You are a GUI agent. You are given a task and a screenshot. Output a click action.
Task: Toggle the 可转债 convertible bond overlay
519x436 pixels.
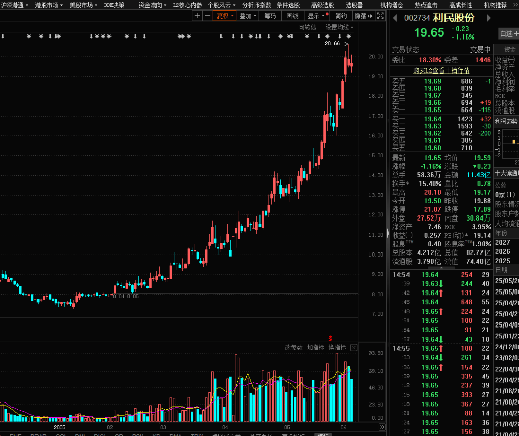click(308, 27)
